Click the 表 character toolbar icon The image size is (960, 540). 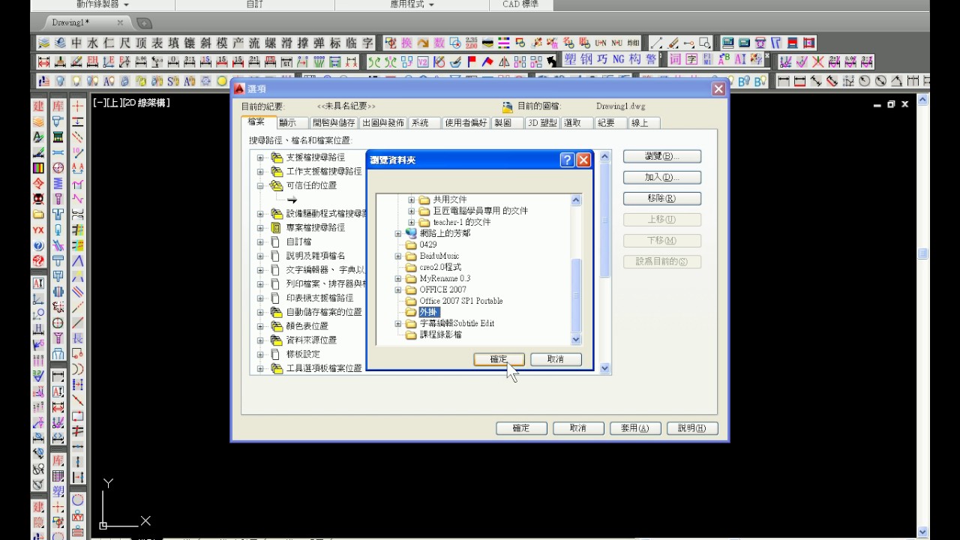(157, 43)
